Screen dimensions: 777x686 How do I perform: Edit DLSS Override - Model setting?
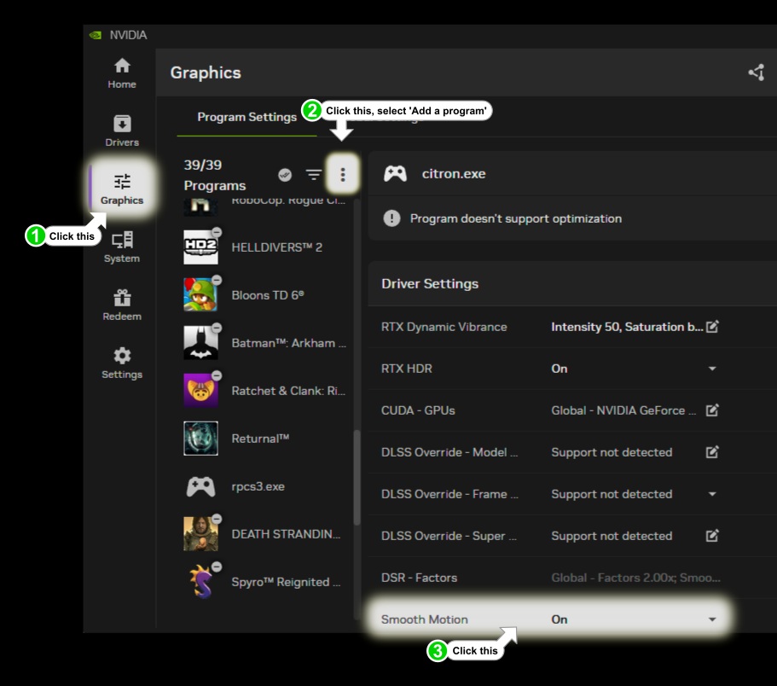pyautogui.click(x=712, y=452)
